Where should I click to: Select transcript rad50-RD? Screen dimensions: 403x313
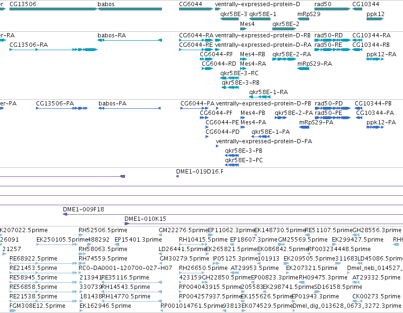(332, 40)
